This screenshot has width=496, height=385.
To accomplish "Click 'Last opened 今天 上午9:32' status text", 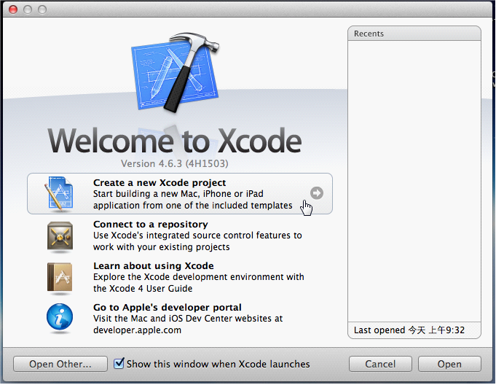I will click(x=409, y=330).
